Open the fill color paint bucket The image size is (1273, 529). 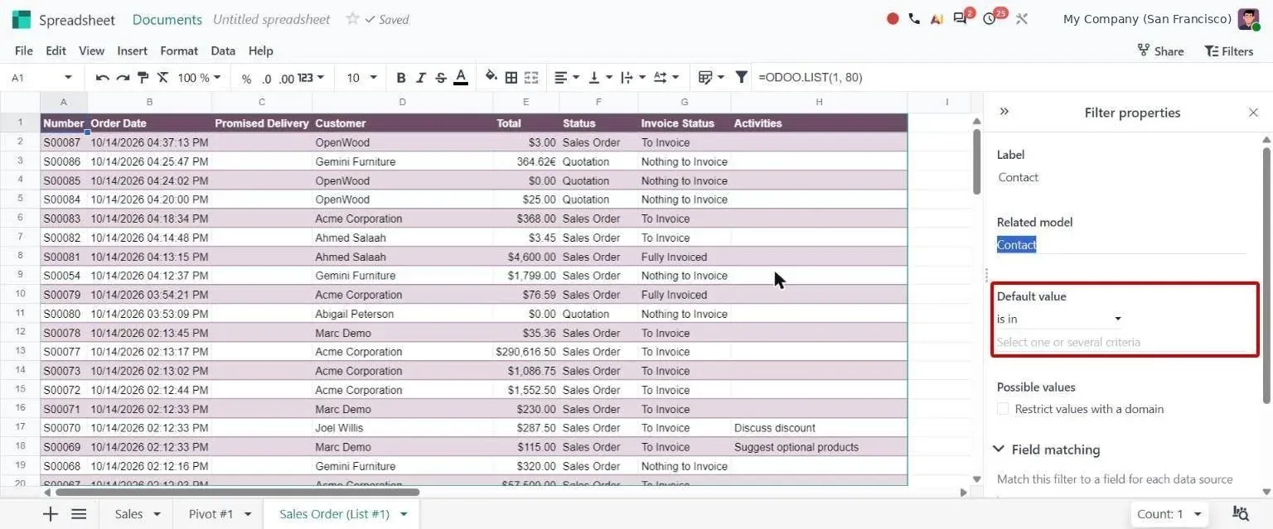491,77
